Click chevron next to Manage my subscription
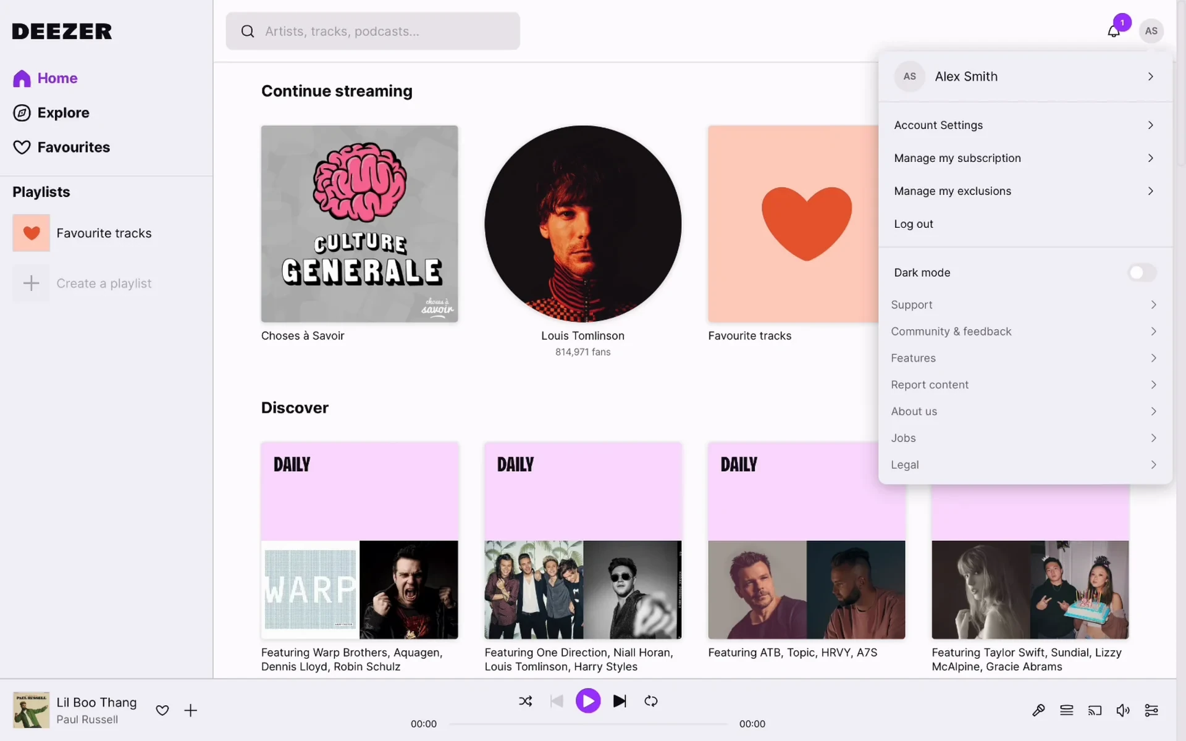Screen dimensions: 1186x741 point(1151,158)
